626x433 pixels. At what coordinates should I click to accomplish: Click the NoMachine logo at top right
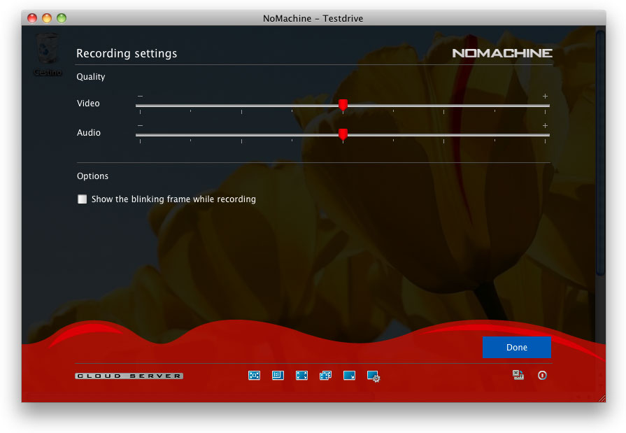pos(502,53)
